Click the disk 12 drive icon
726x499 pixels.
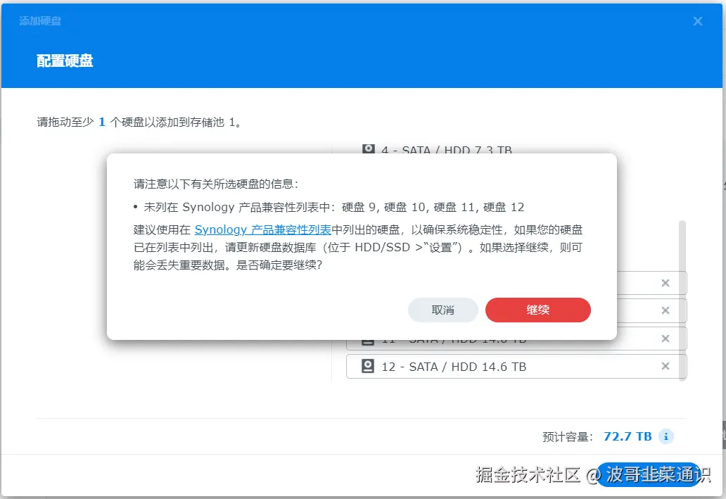point(368,366)
